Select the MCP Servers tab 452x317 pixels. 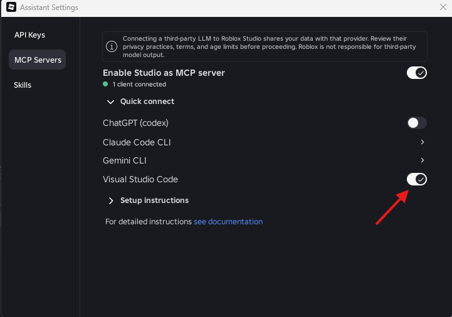[38, 60]
